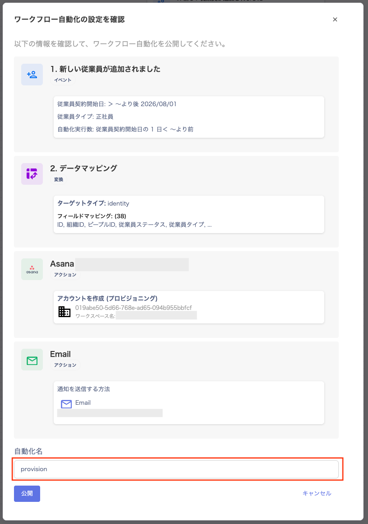Select the heading 1. 新しい従業員が追加されました
Screen dimensions: 368x524
tap(106, 69)
